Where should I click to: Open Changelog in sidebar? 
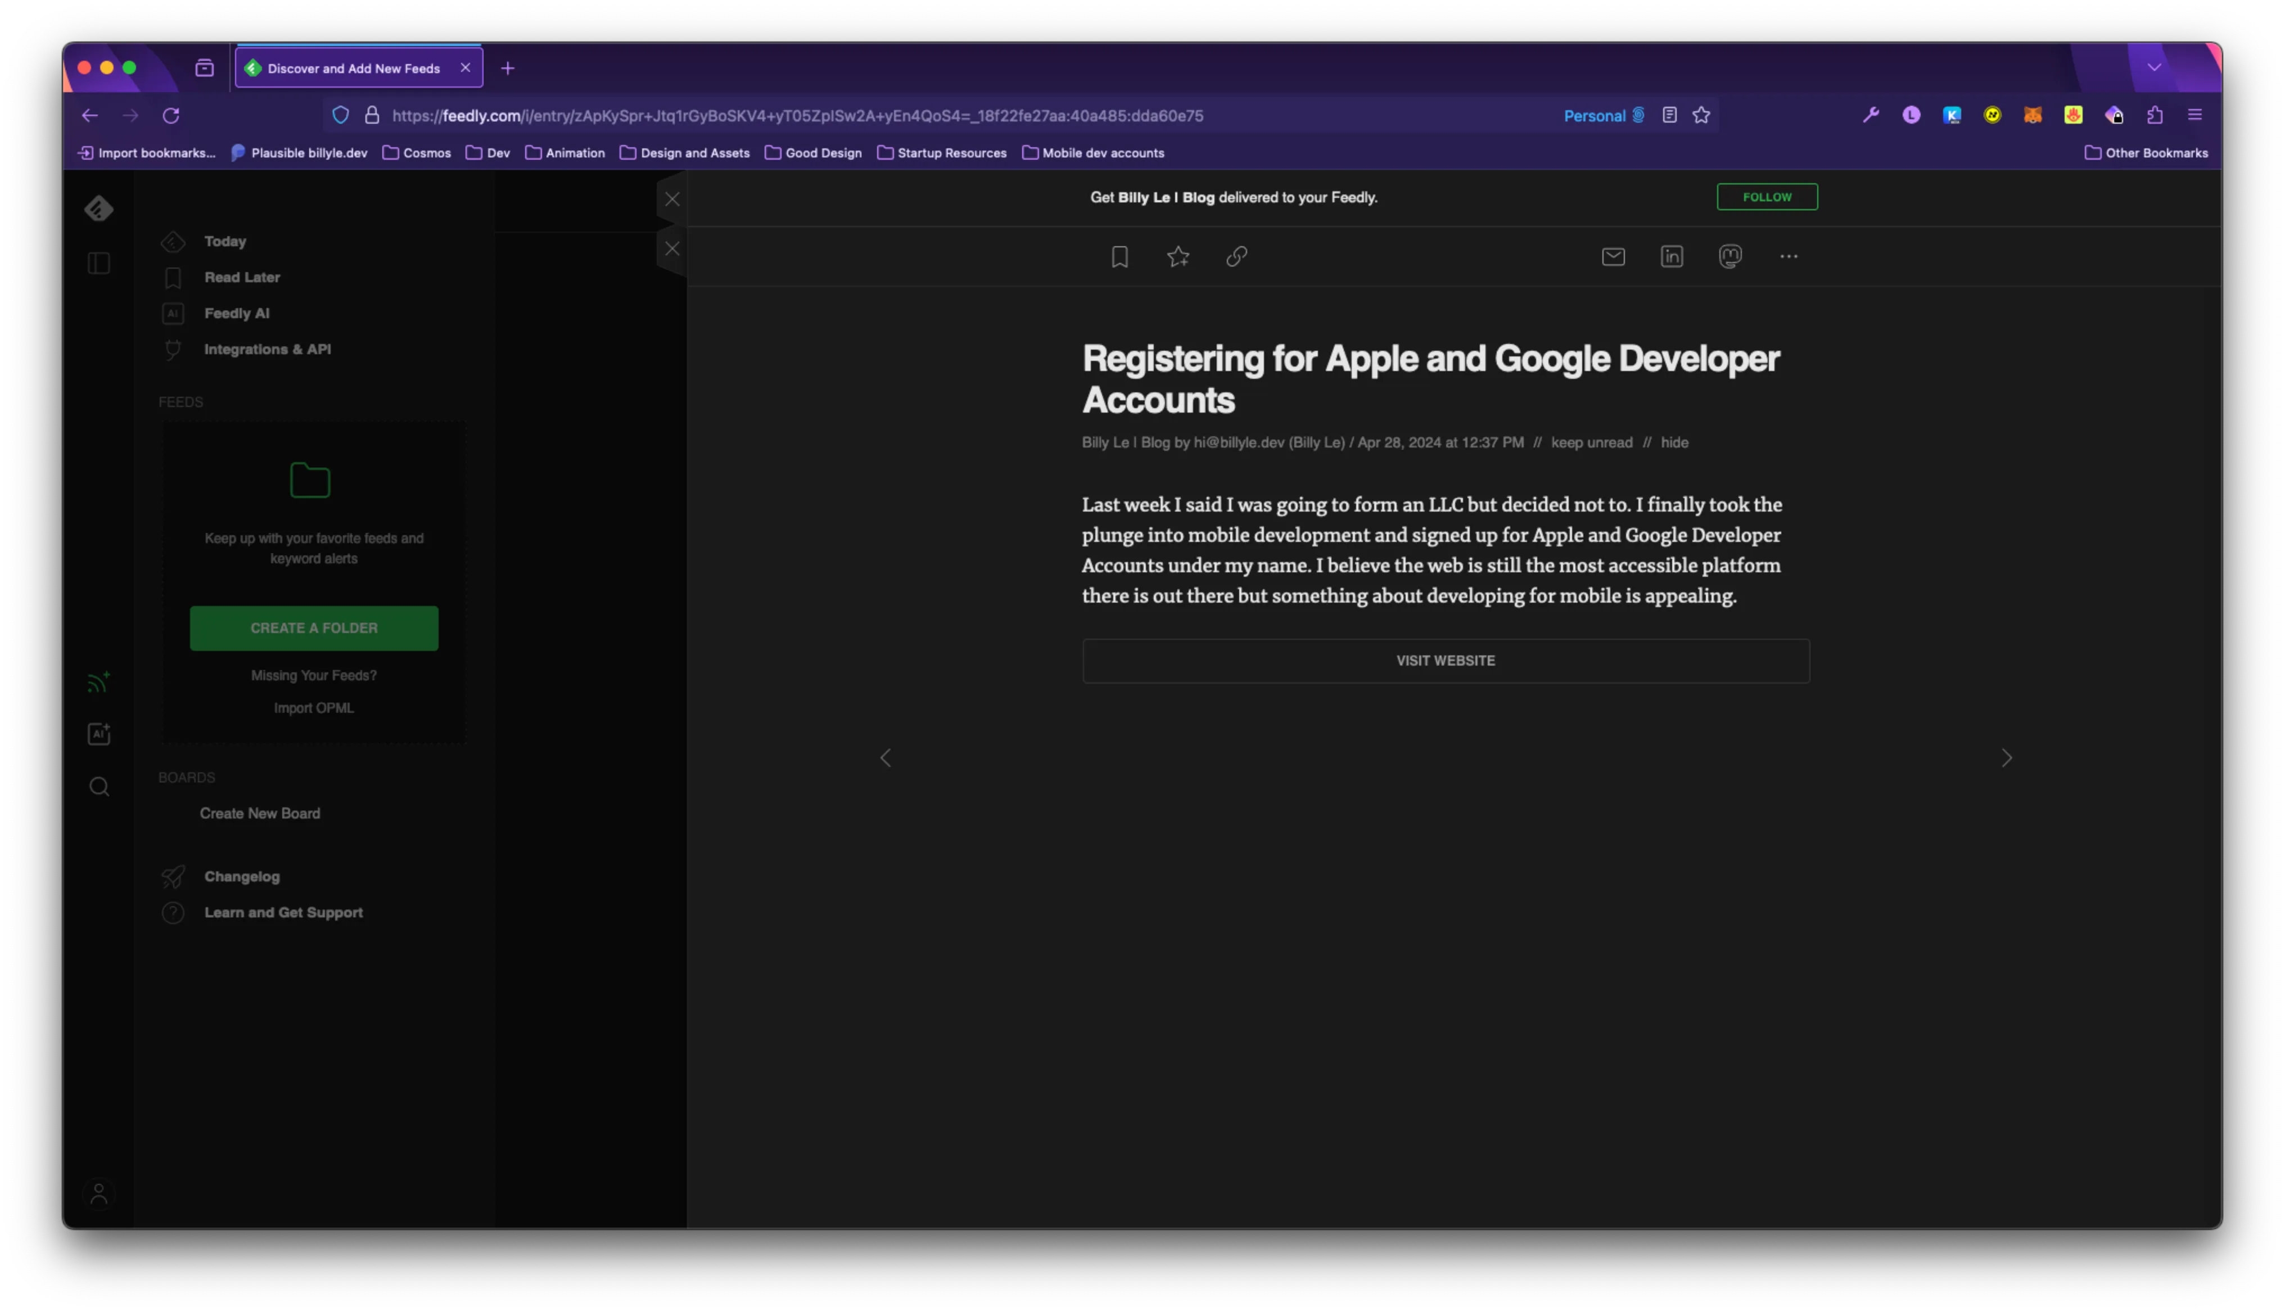pos(242,877)
